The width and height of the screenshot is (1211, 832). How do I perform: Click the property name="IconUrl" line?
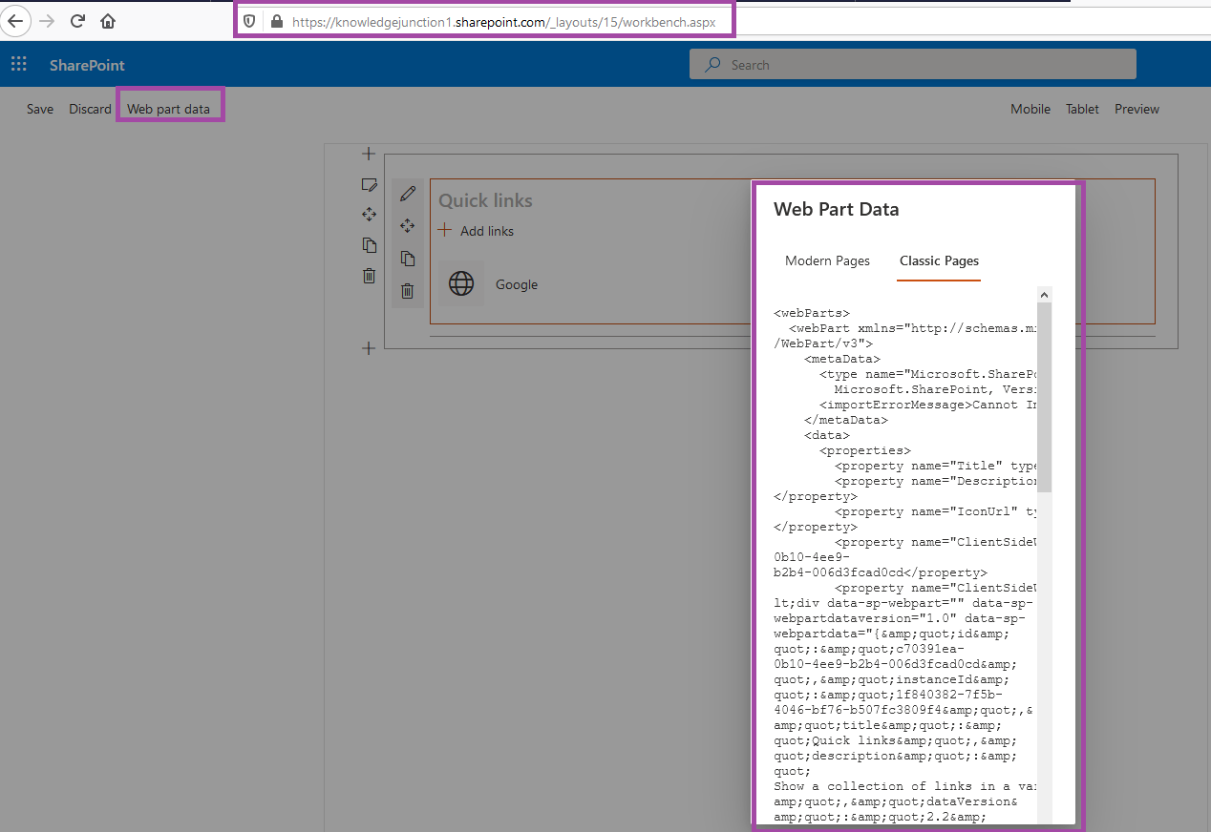tap(935, 511)
